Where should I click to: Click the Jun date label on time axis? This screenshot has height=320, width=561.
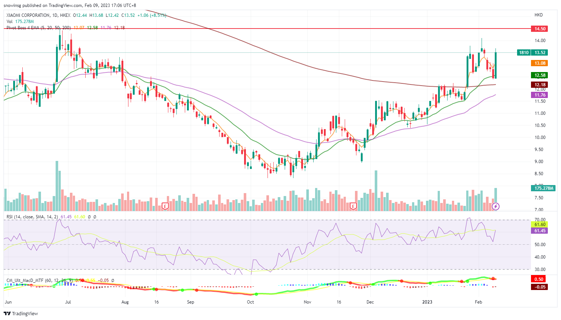(x=8, y=302)
